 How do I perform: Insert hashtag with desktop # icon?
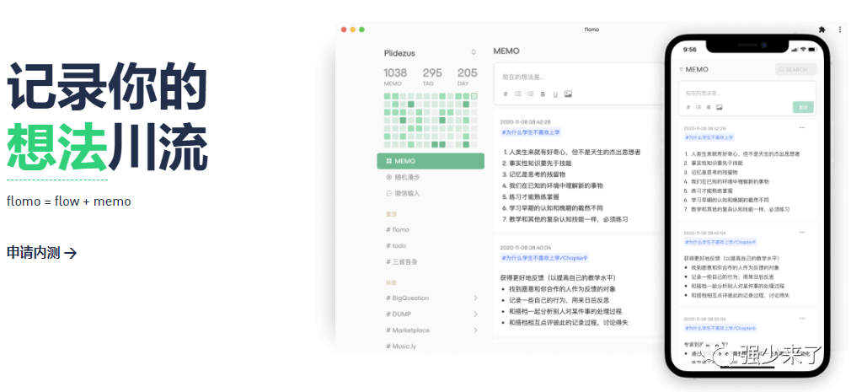506,94
